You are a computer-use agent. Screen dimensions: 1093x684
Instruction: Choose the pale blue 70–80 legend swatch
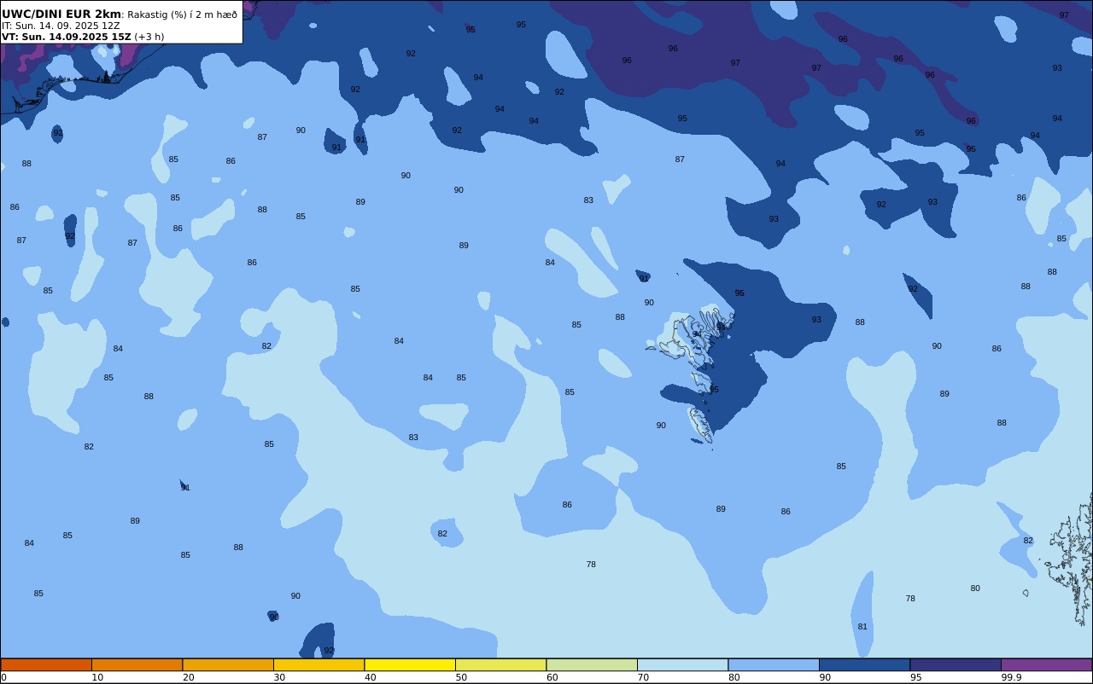(682, 664)
